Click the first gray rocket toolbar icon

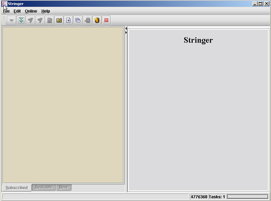coord(31,20)
